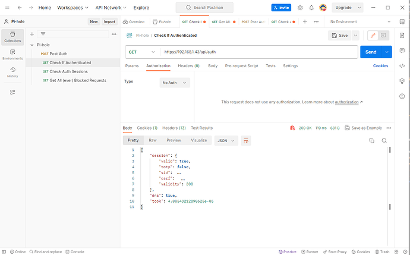Click the blue Send button
Image resolution: width=410 pixels, height=255 pixels.
pyautogui.click(x=371, y=52)
